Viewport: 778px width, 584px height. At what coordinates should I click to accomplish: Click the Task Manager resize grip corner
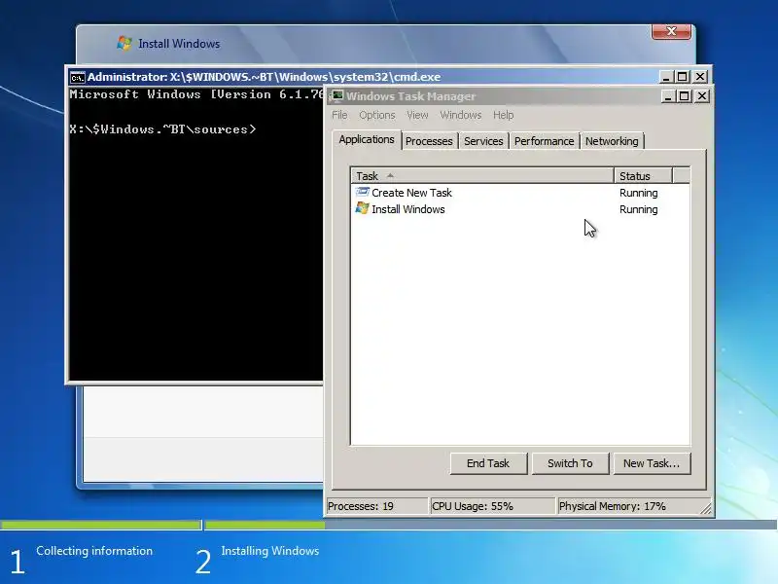(x=706, y=508)
